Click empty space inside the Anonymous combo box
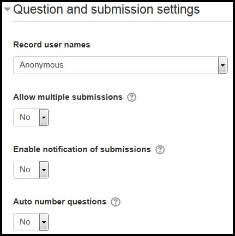The height and width of the screenshot is (236, 235). pyautogui.click(x=140, y=65)
